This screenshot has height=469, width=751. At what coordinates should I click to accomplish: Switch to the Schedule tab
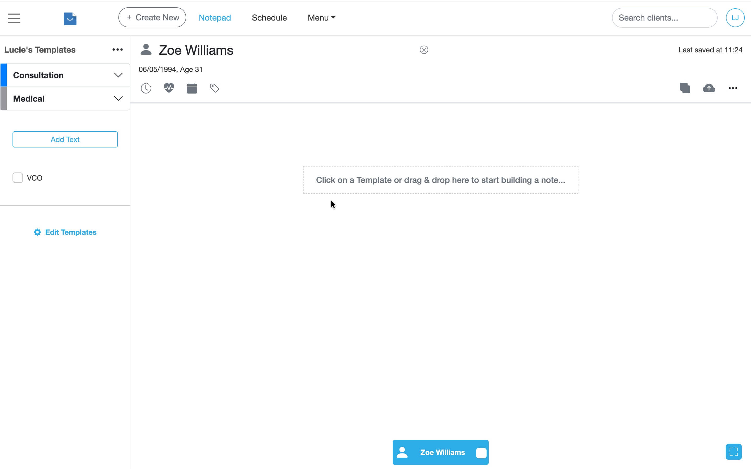point(269,18)
